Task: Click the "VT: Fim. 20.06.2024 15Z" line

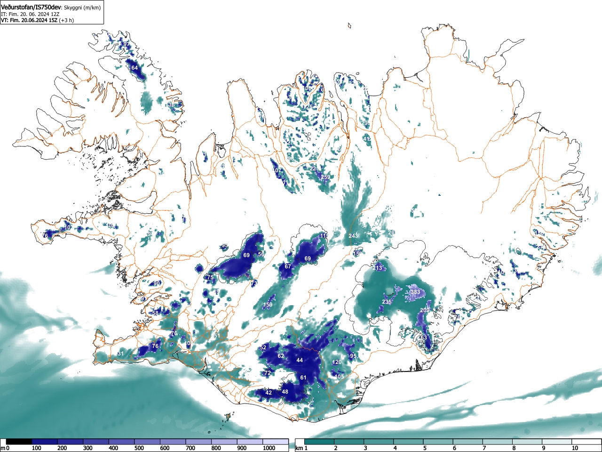Action: [29, 20]
